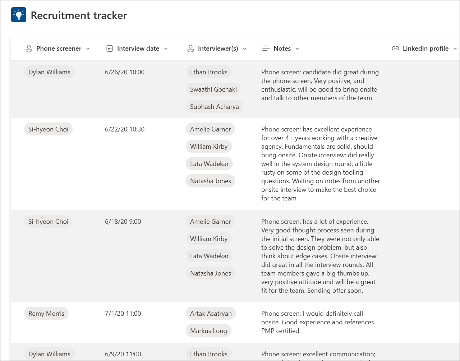Click the calendar icon beside Interview date

tap(109, 48)
